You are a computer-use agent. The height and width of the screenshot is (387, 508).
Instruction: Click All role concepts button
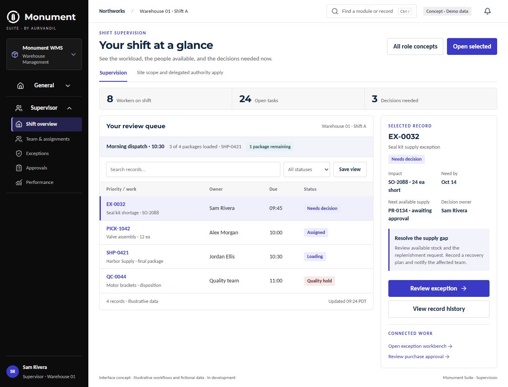(x=415, y=46)
